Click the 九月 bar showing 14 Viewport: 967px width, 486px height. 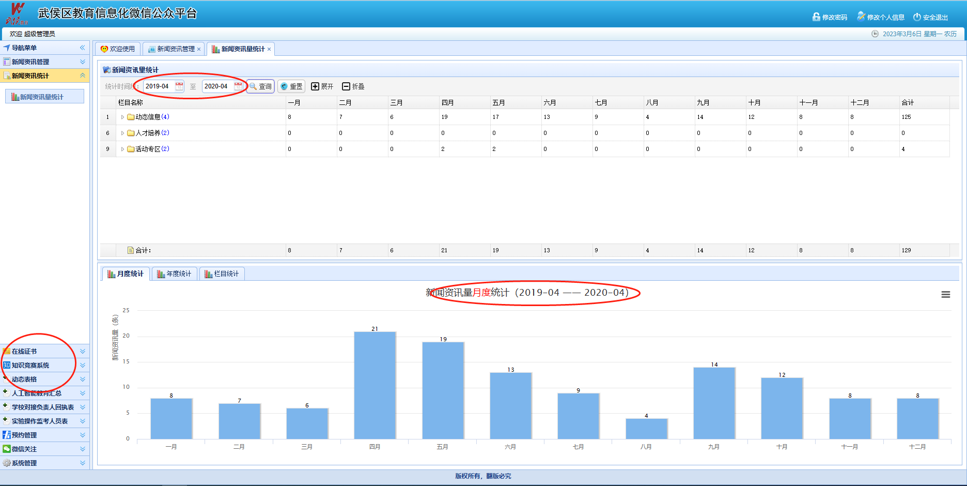click(714, 403)
